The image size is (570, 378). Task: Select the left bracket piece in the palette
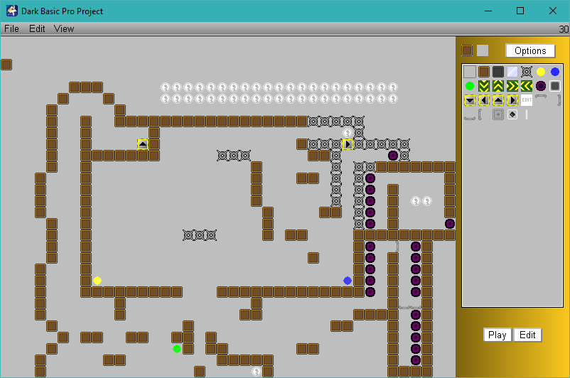(x=480, y=114)
